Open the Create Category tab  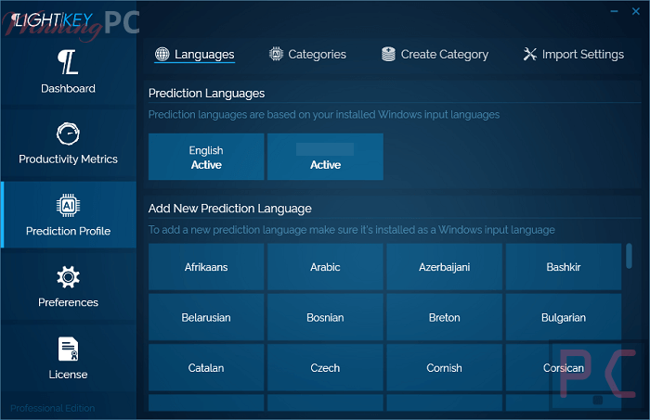click(435, 54)
